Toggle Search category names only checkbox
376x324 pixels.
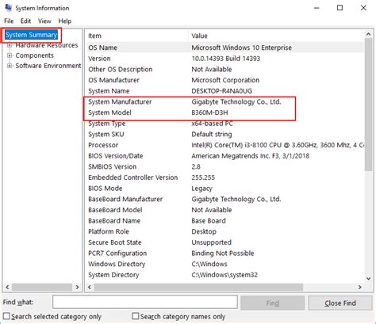[x=136, y=316]
